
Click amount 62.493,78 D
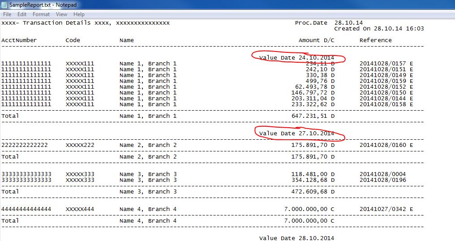coord(315,87)
